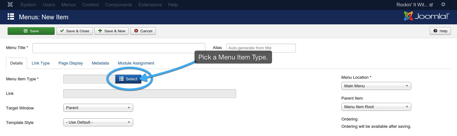Select a Menu Item Type
Viewport: 457px width, 136px height.
point(128,79)
